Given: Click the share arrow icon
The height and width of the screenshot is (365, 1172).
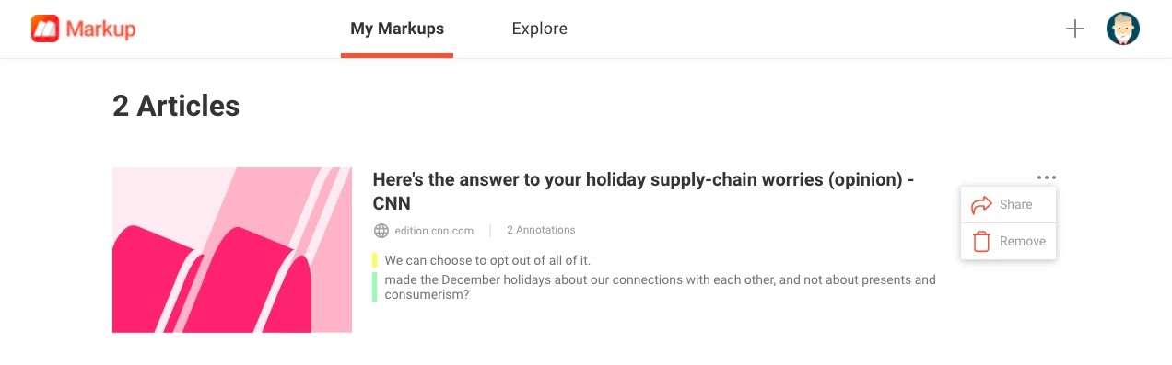Looking at the screenshot, I should coord(981,204).
